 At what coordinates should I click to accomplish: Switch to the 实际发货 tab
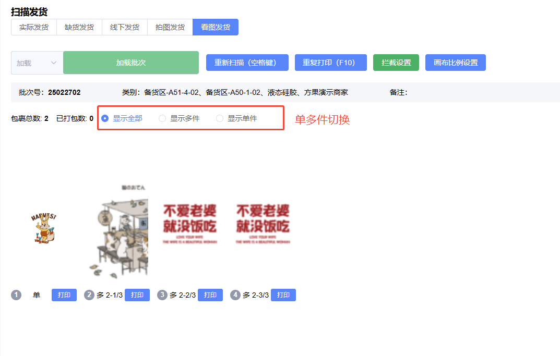coord(34,27)
